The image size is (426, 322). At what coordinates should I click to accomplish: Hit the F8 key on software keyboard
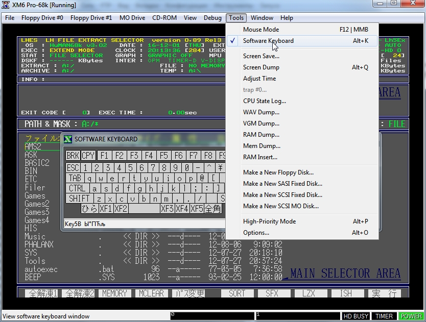point(208,156)
